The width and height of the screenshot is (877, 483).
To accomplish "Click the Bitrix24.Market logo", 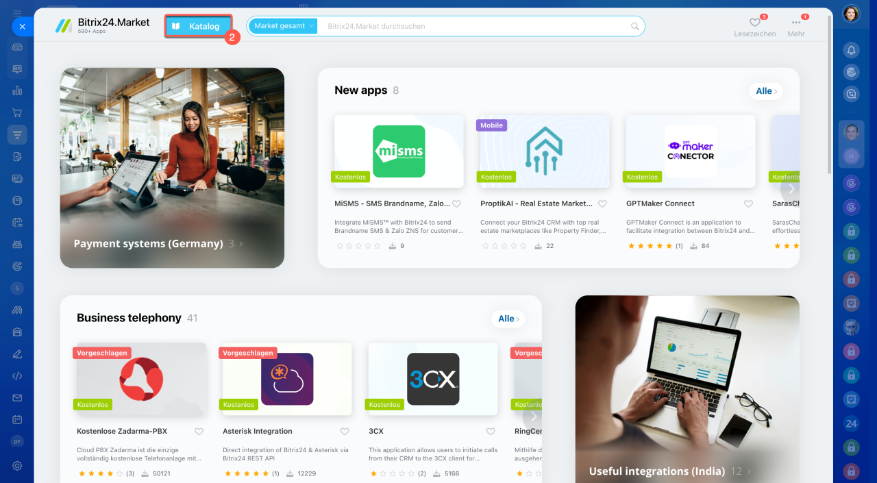I will click(x=102, y=26).
